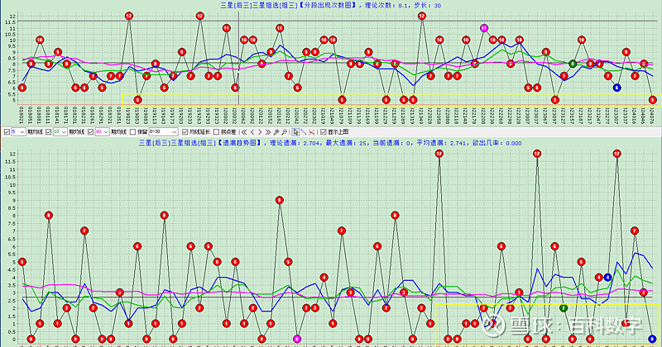Click the red delete-line tool
Image resolution: width=662 pixels, height=347 pixels.
312,131
